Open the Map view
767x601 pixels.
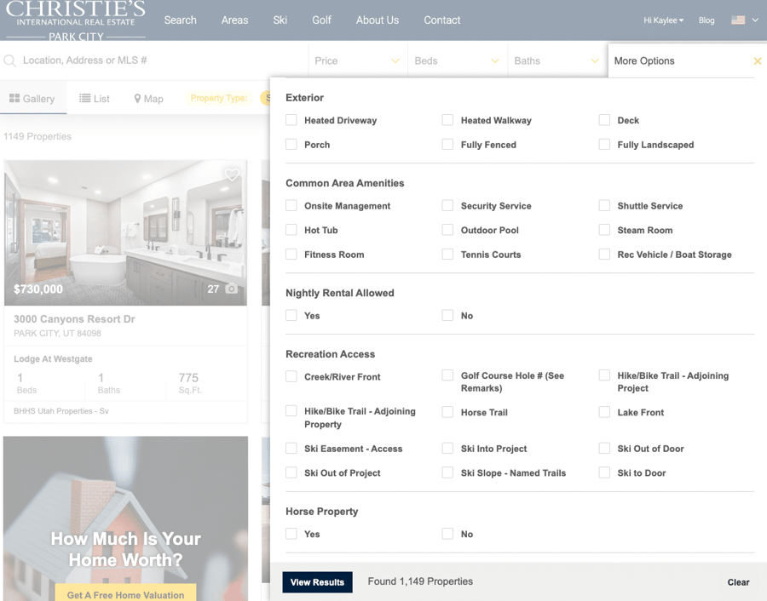[148, 98]
